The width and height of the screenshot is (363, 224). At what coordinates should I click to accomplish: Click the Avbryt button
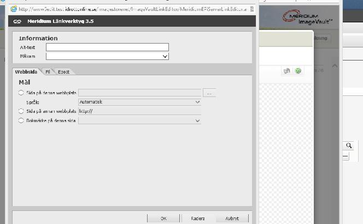[232, 219]
